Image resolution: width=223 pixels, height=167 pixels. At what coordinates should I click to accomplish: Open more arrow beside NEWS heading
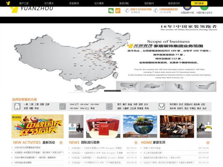(x=135, y=143)
